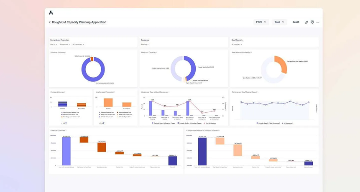Click info icon beside Financial Overview title
This screenshot has width=360, height=192.
(x=67, y=131)
